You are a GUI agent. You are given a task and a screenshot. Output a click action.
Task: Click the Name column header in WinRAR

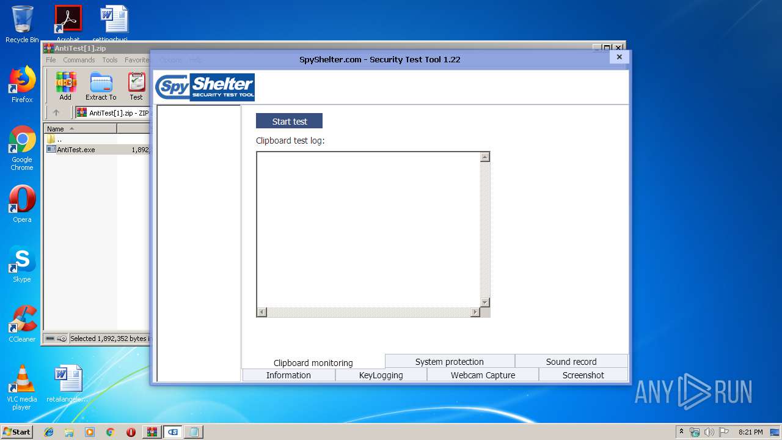click(80, 129)
